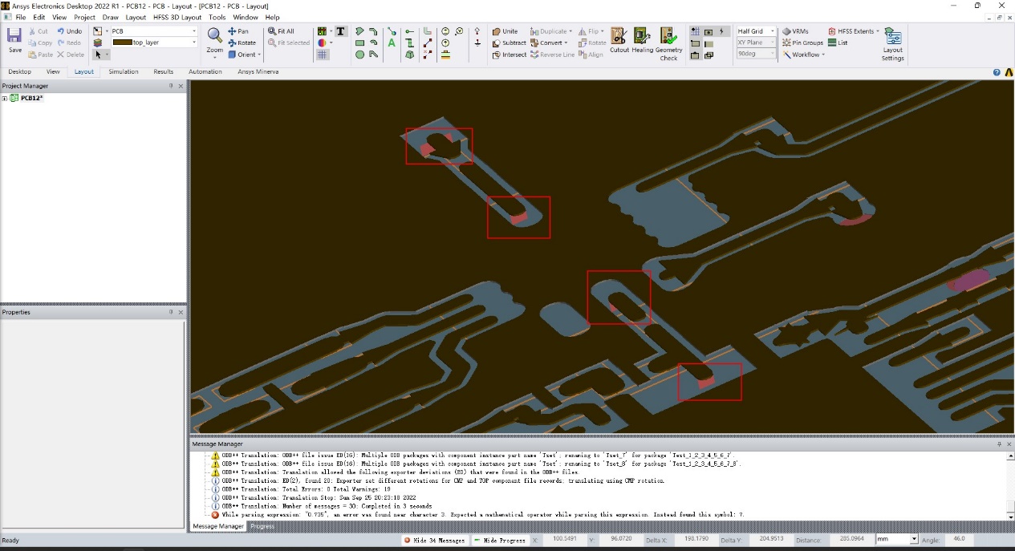Toggle the text T tool
Image resolution: width=1015 pixels, height=551 pixels.
[340, 31]
